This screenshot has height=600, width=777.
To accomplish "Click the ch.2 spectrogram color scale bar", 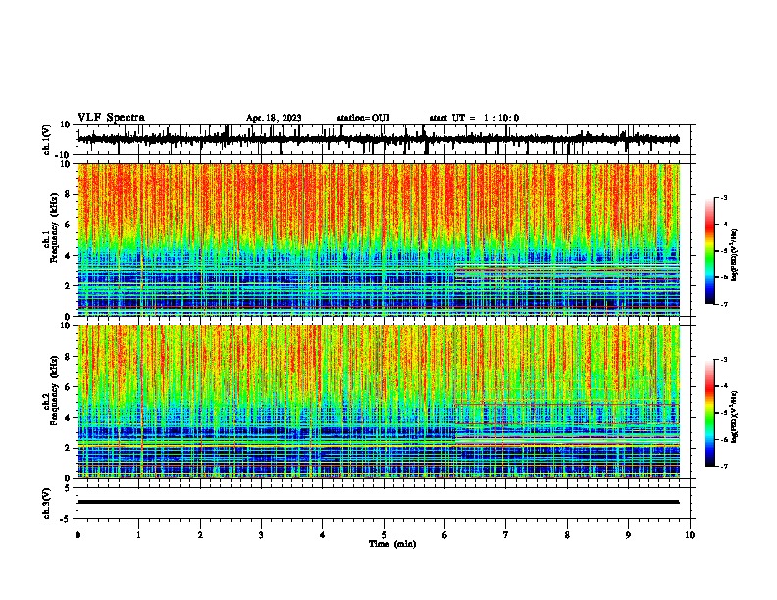I will tap(710, 413).
